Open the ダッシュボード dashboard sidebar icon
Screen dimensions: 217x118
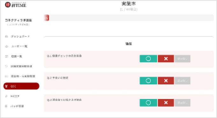(6, 36)
